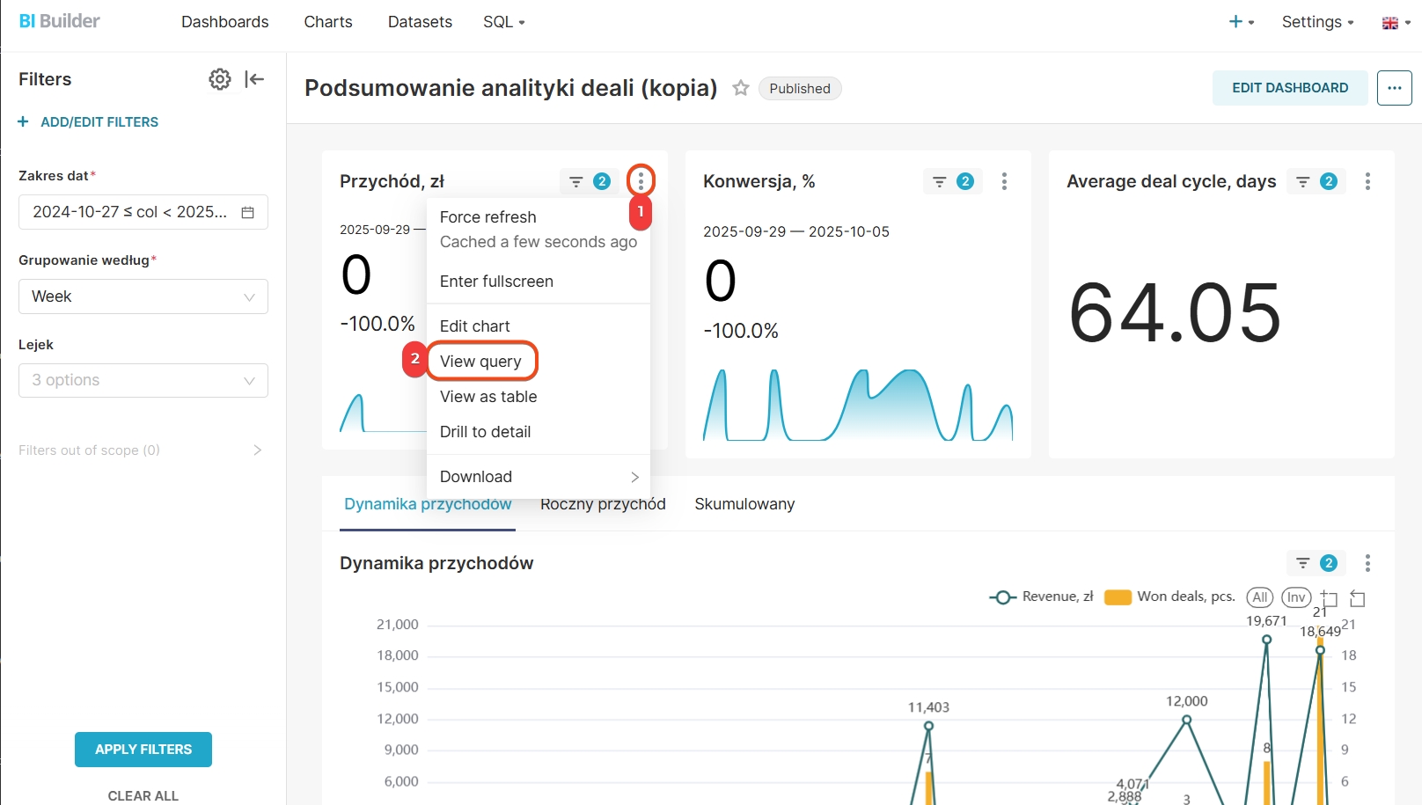Screen dimensions: 1422x805
Task: Toggle Won deals series in legend
Action: [1169, 596]
